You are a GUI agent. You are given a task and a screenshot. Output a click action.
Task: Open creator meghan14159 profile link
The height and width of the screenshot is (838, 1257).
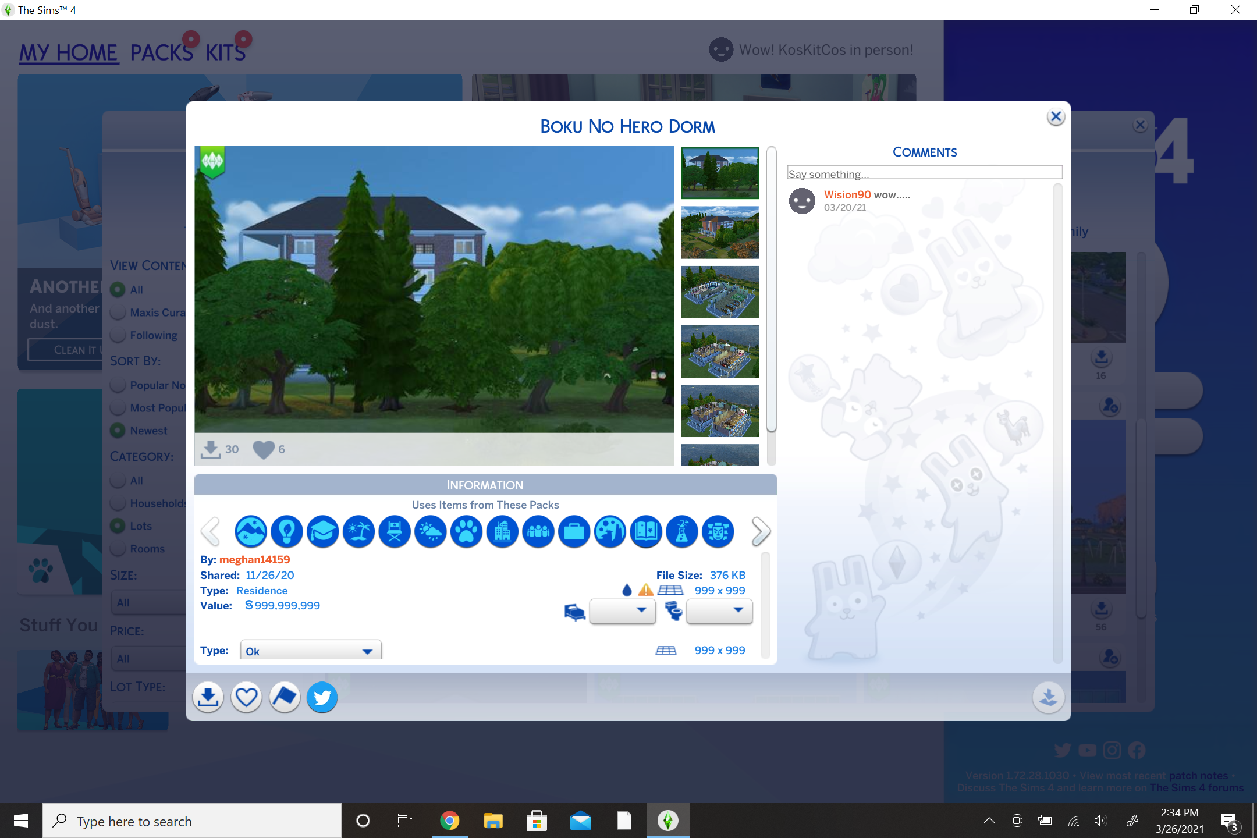coord(254,559)
